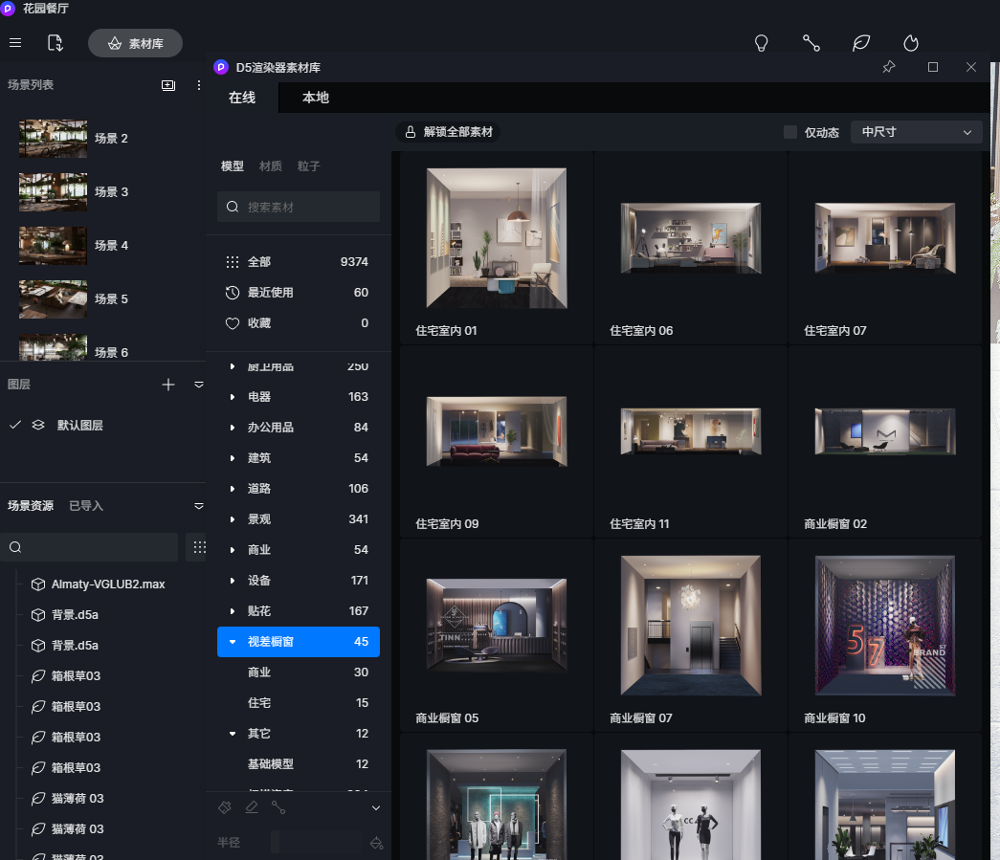This screenshot has width=1000, height=860.
Task: Expand the 景观 category arrow
Action: point(233,518)
